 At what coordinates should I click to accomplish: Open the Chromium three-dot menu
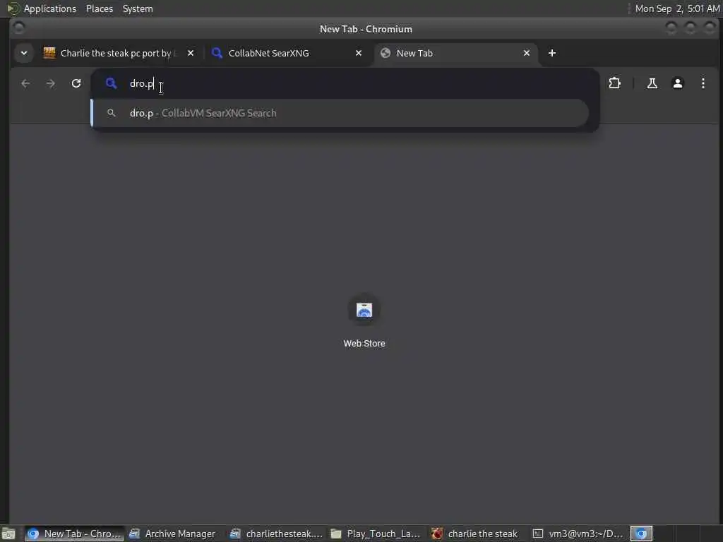703,83
